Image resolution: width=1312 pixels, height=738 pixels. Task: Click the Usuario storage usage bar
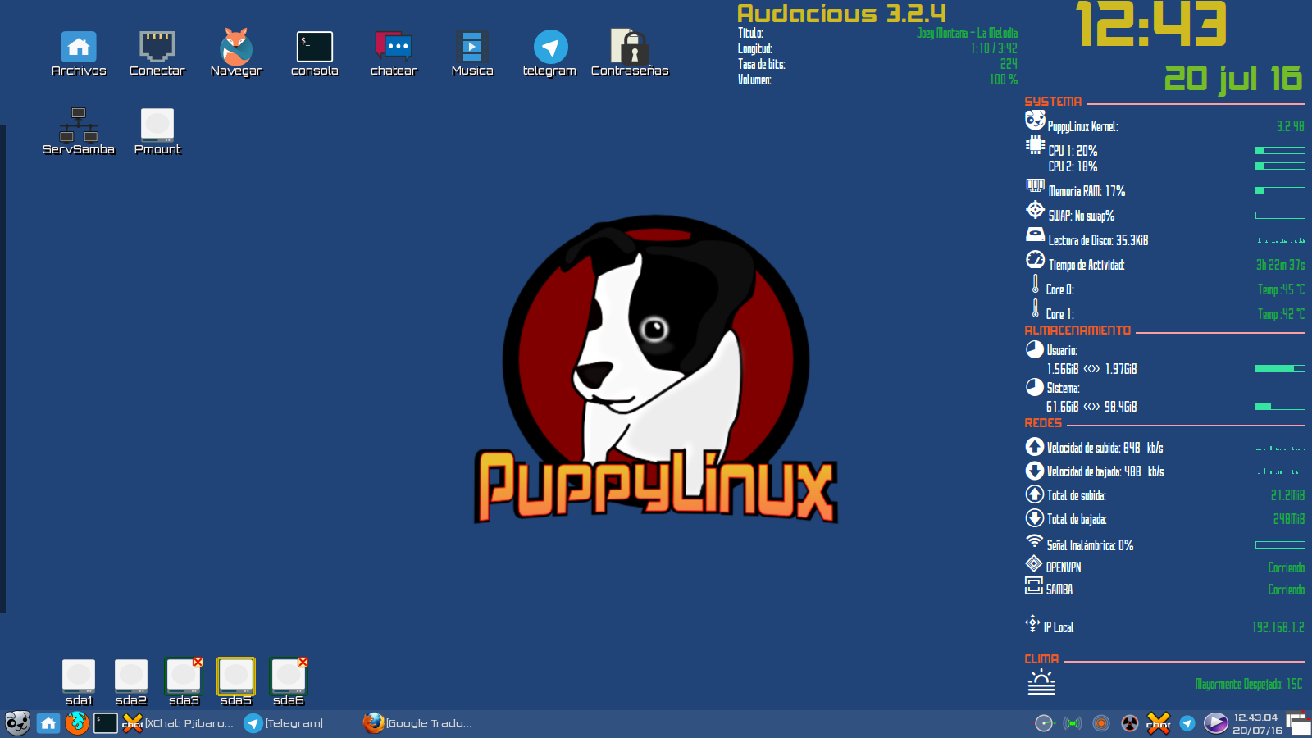tap(1280, 369)
